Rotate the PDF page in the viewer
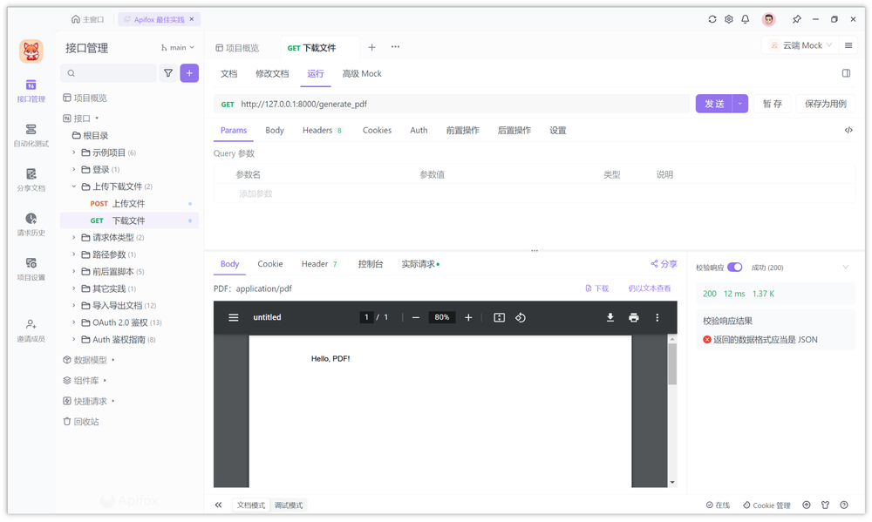Viewport: 872px width, 522px height. pos(521,318)
